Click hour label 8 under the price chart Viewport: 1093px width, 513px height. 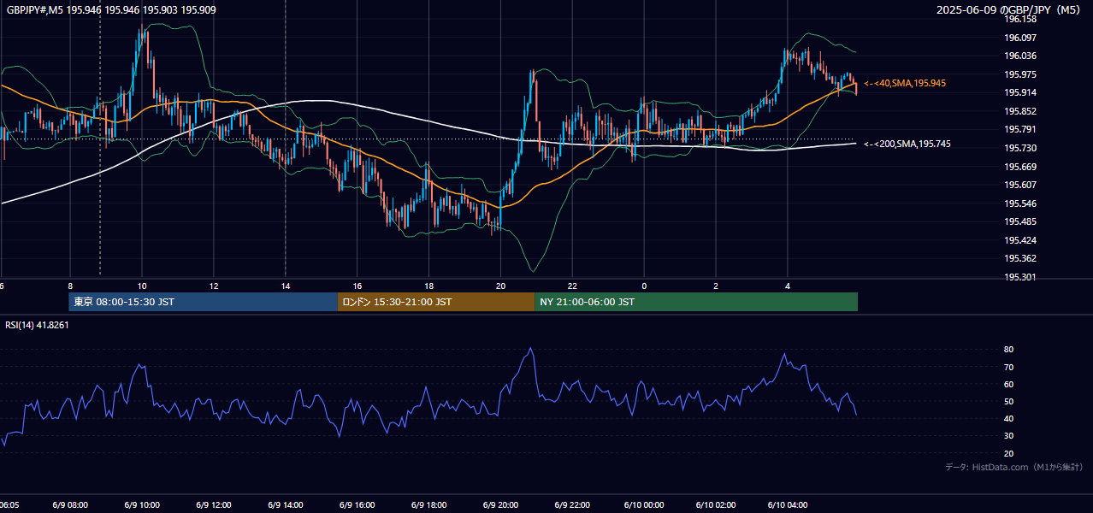pos(70,286)
